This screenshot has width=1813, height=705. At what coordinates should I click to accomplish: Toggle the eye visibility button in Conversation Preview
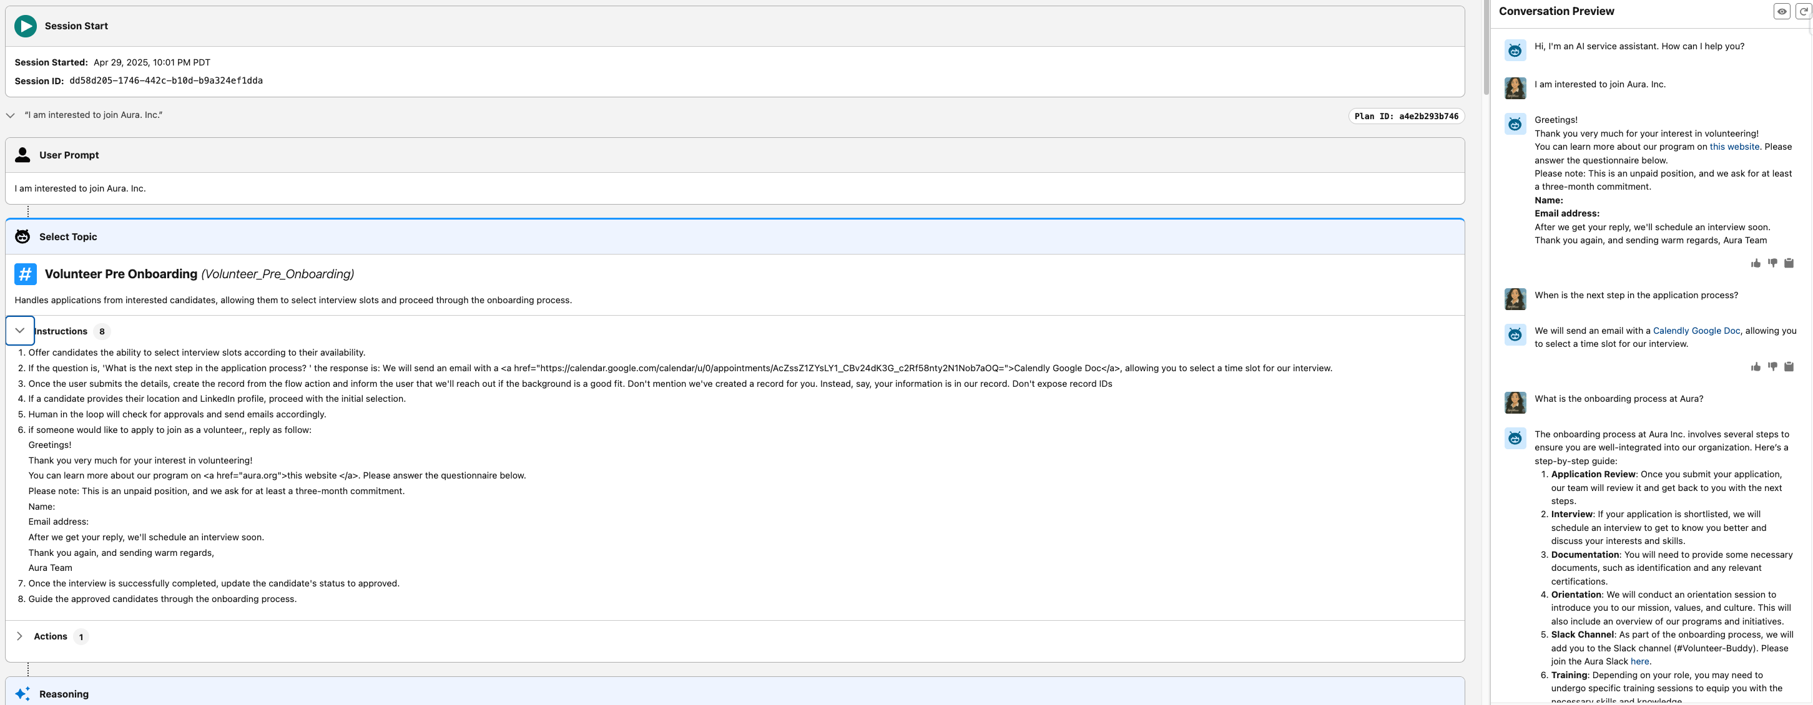(1782, 11)
